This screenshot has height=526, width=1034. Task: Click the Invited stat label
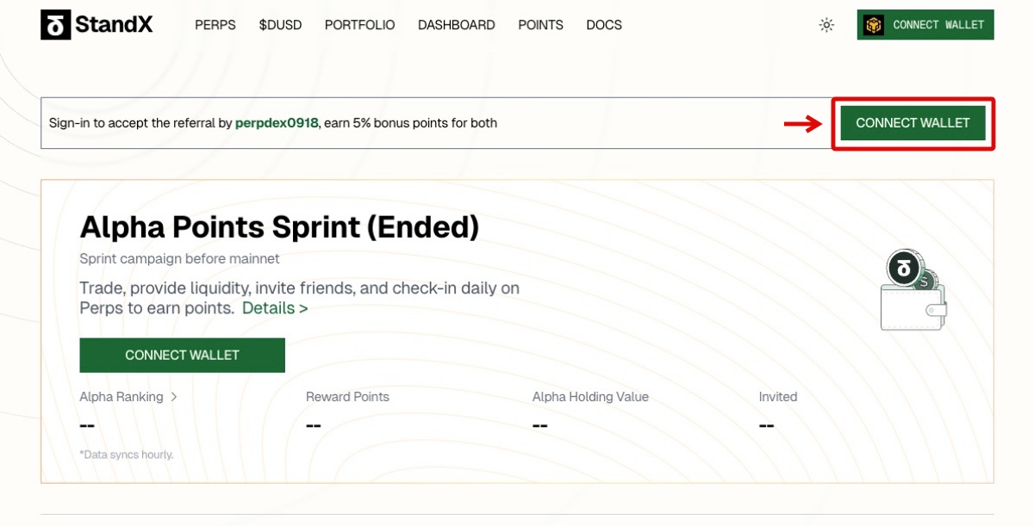(x=777, y=397)
